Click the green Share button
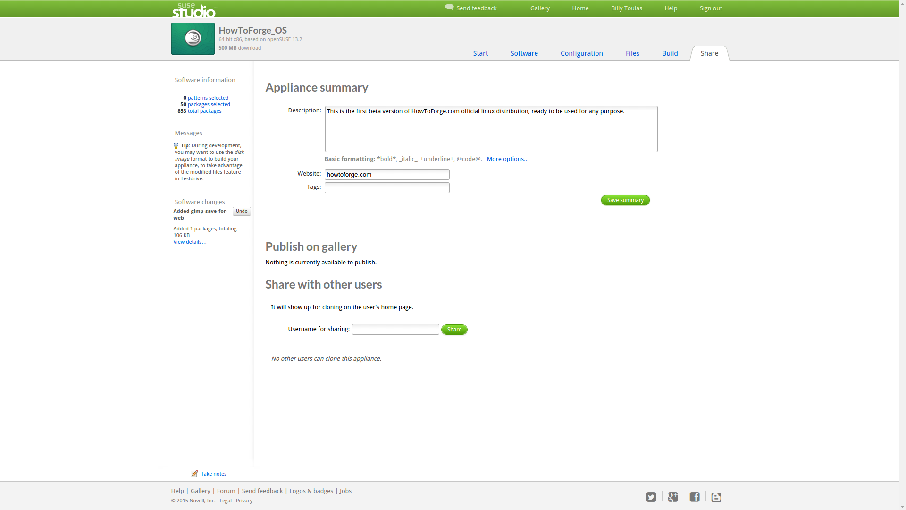The image size is (906, 510). (x=454, y=330)
